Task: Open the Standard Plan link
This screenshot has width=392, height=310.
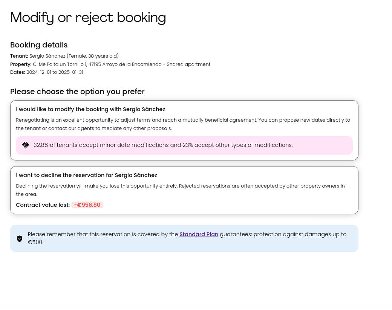Action: 199,234
